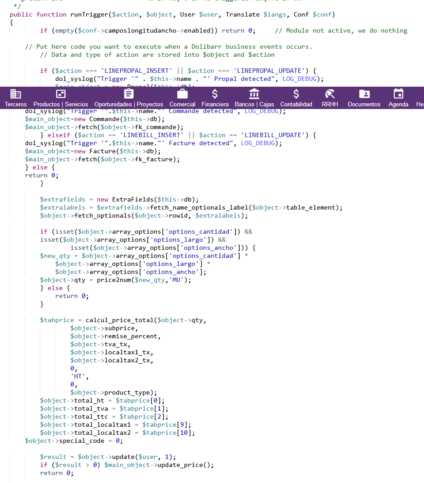This screenshot has width=424, height=483.
Task: Click the RRHH text label
Action: tap(330, 105)
